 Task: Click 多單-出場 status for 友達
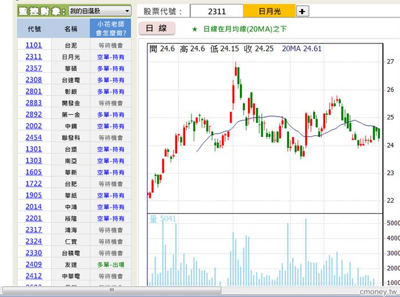110,265
